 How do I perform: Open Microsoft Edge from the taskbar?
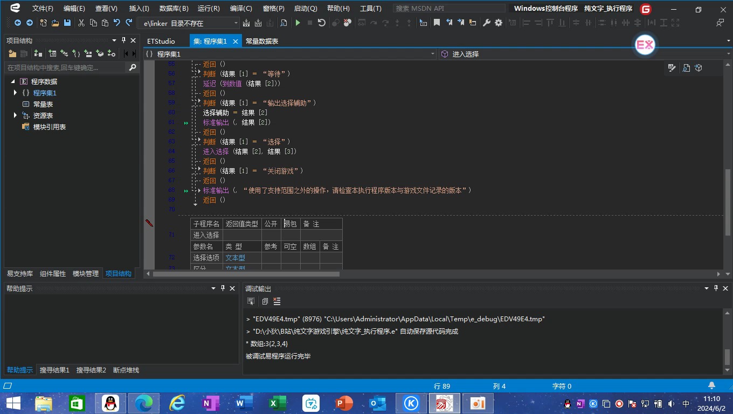point(144,403)
